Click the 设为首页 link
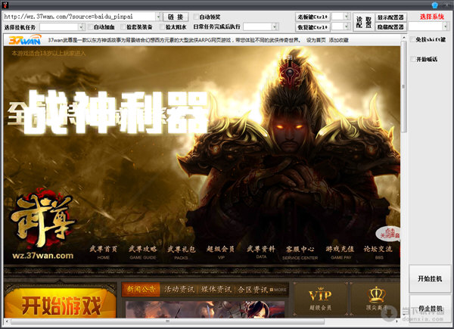The image size is (454, 329). (x=316, y=40)
